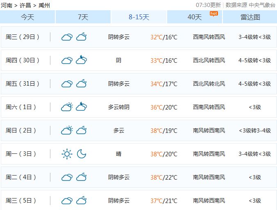This screenshot has width=277, height=210.
Task: Click the cloudy day icon for 周二 4日
Action: (67, 177)
